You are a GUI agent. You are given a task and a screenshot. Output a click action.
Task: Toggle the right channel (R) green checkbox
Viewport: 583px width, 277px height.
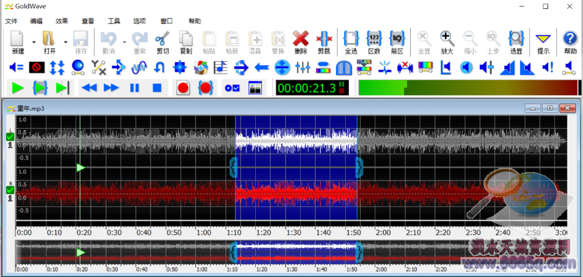tap(10, 190)
